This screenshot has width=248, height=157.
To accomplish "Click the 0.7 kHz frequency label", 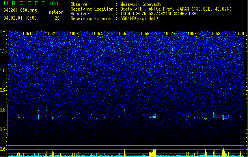I will click(4, 130).
